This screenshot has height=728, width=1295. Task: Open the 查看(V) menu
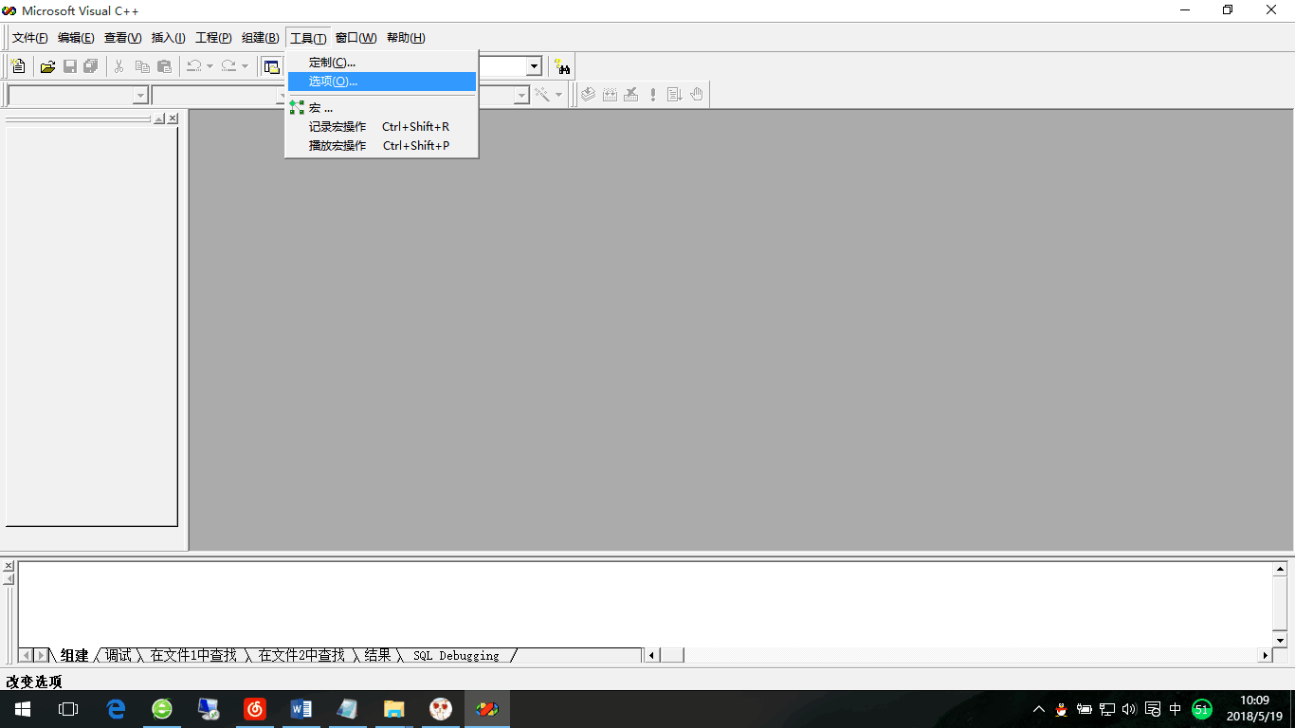122,38
